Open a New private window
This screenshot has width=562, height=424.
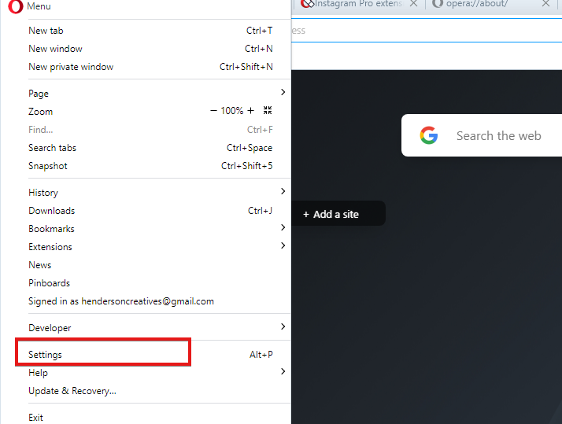(150, 67)
